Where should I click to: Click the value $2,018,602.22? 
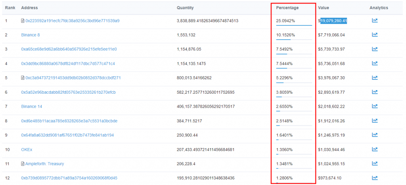tap(331, 106)
